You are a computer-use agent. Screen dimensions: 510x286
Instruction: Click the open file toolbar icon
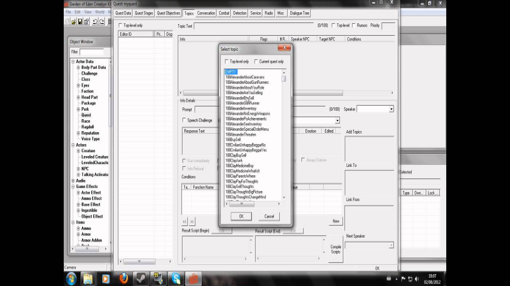point(74,22)
